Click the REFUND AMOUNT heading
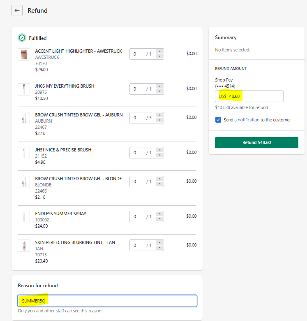This screenshot has height=321, width=307. [231, 69]
